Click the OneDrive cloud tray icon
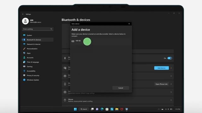Viewport: 202px width, 113px height. coord(162,109)
